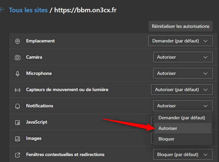
Task: Click the back arrow icon
Action: pyautogui.click(x=2, y=10)
